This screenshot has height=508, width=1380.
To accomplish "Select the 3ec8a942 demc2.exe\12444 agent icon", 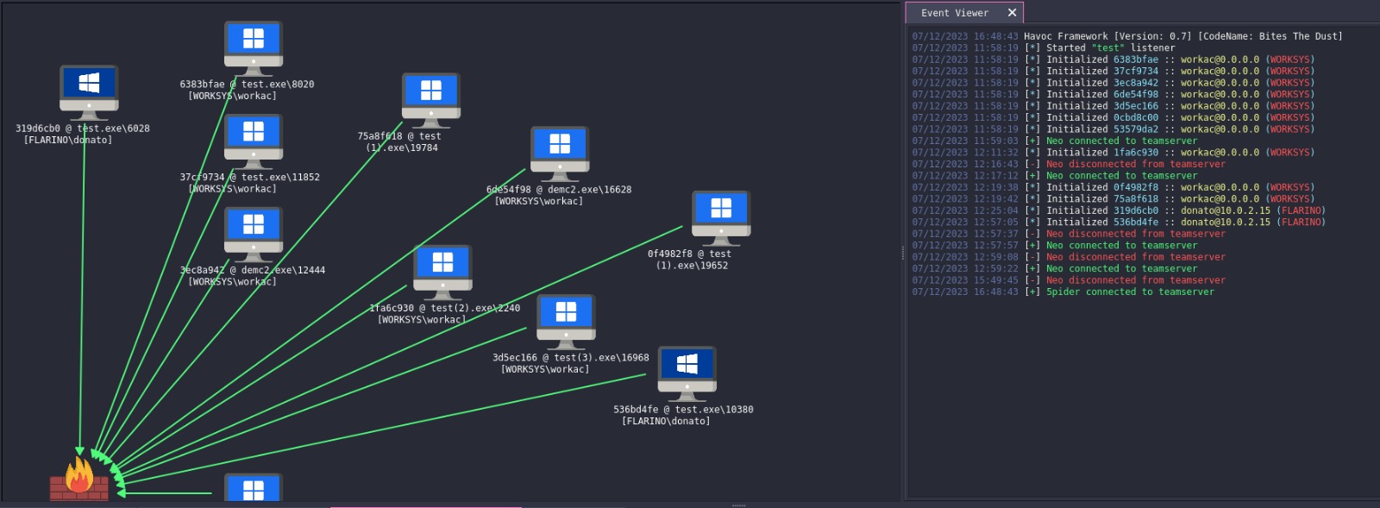I will pyautogui.click(x=254, y=235).
